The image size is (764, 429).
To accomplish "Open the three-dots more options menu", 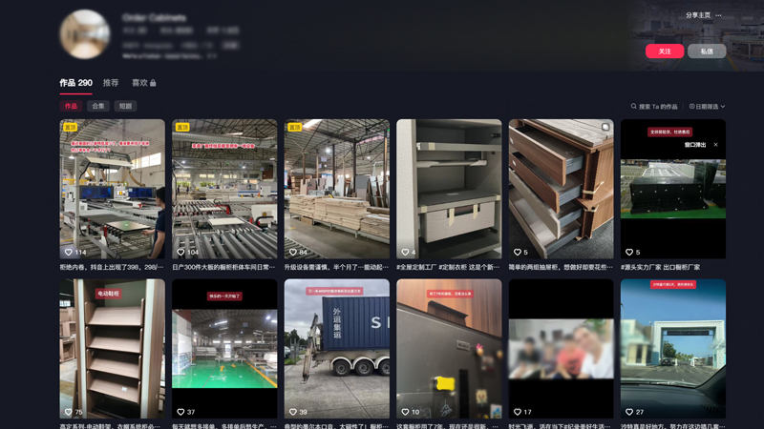I will click(718, 15).
